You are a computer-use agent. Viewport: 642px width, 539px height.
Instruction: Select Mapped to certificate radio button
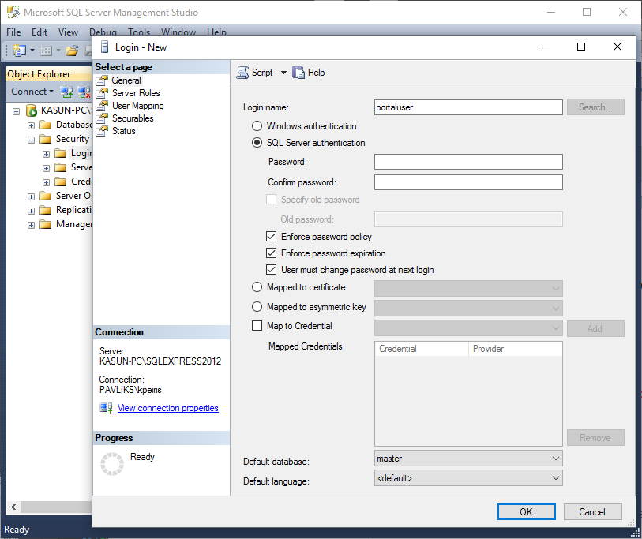pos(257,287)
